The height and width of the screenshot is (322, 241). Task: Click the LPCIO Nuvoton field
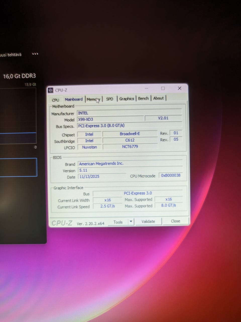click(89, 147)
